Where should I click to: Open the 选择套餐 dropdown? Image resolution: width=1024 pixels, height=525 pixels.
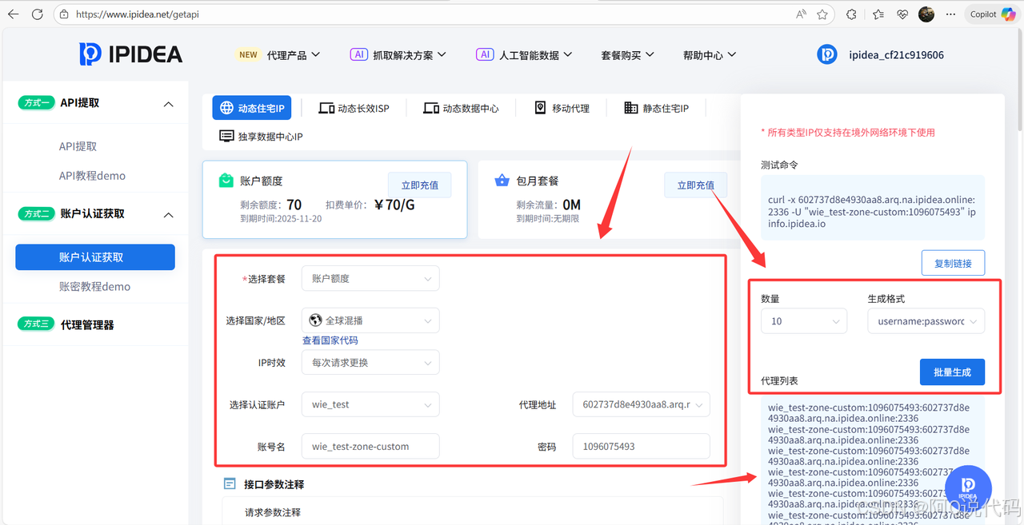tap(370, 278)
